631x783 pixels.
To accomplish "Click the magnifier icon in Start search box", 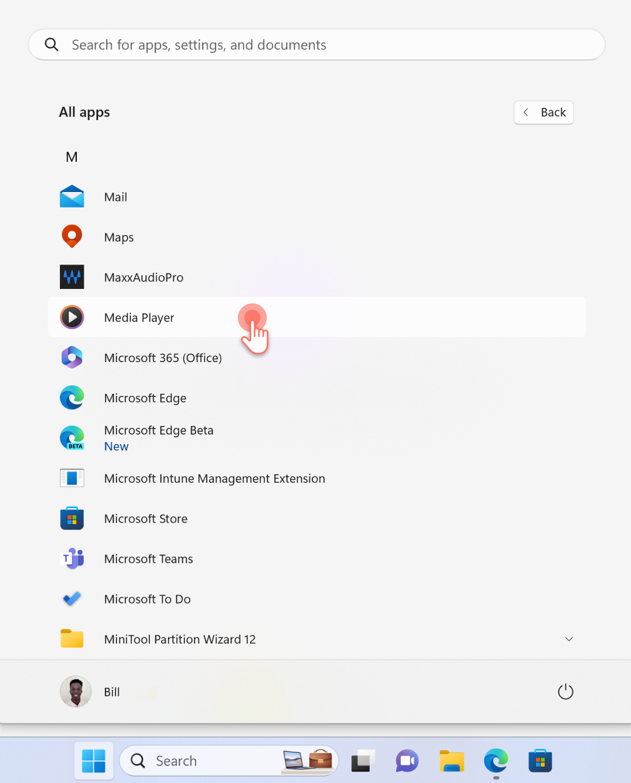I will pyautogui.click(x=52, y=44).
